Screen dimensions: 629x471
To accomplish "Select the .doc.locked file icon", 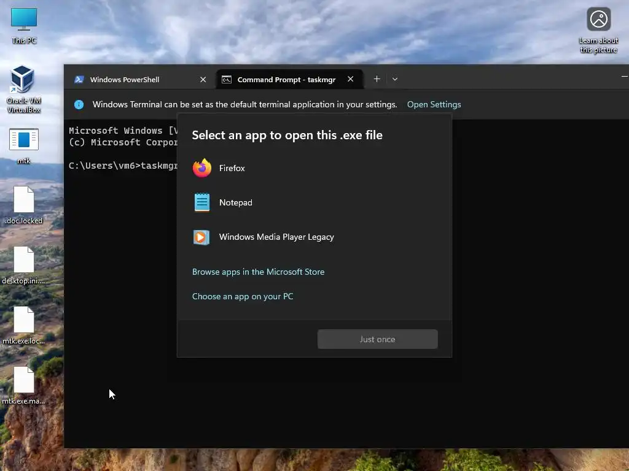I will 24,205.
